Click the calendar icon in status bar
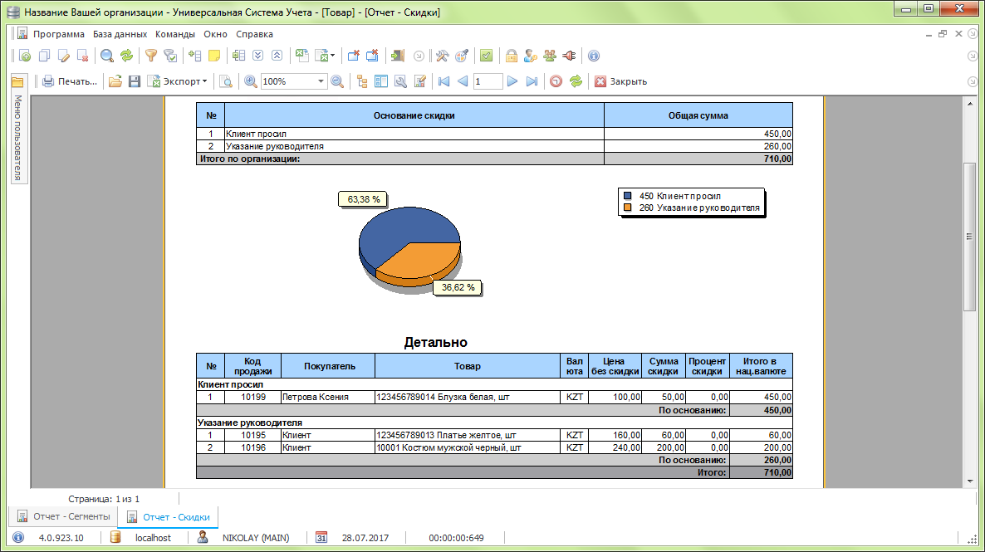The height and width of the screenshot is (552, 985). pos(321,538)
